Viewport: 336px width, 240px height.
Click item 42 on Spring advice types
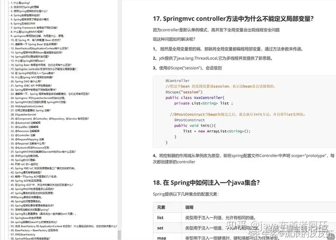point(26,172)
